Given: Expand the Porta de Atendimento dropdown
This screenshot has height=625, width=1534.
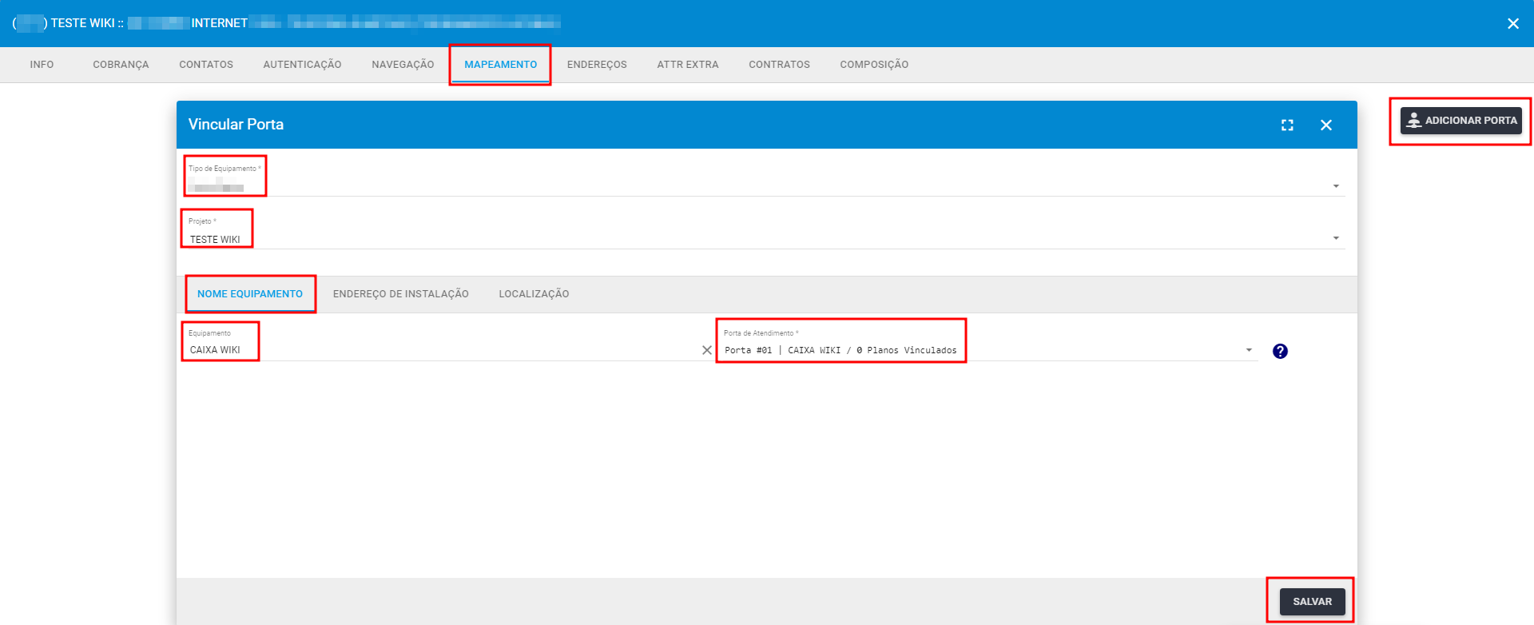Looking at the screenshot, I should point(1249,350).
